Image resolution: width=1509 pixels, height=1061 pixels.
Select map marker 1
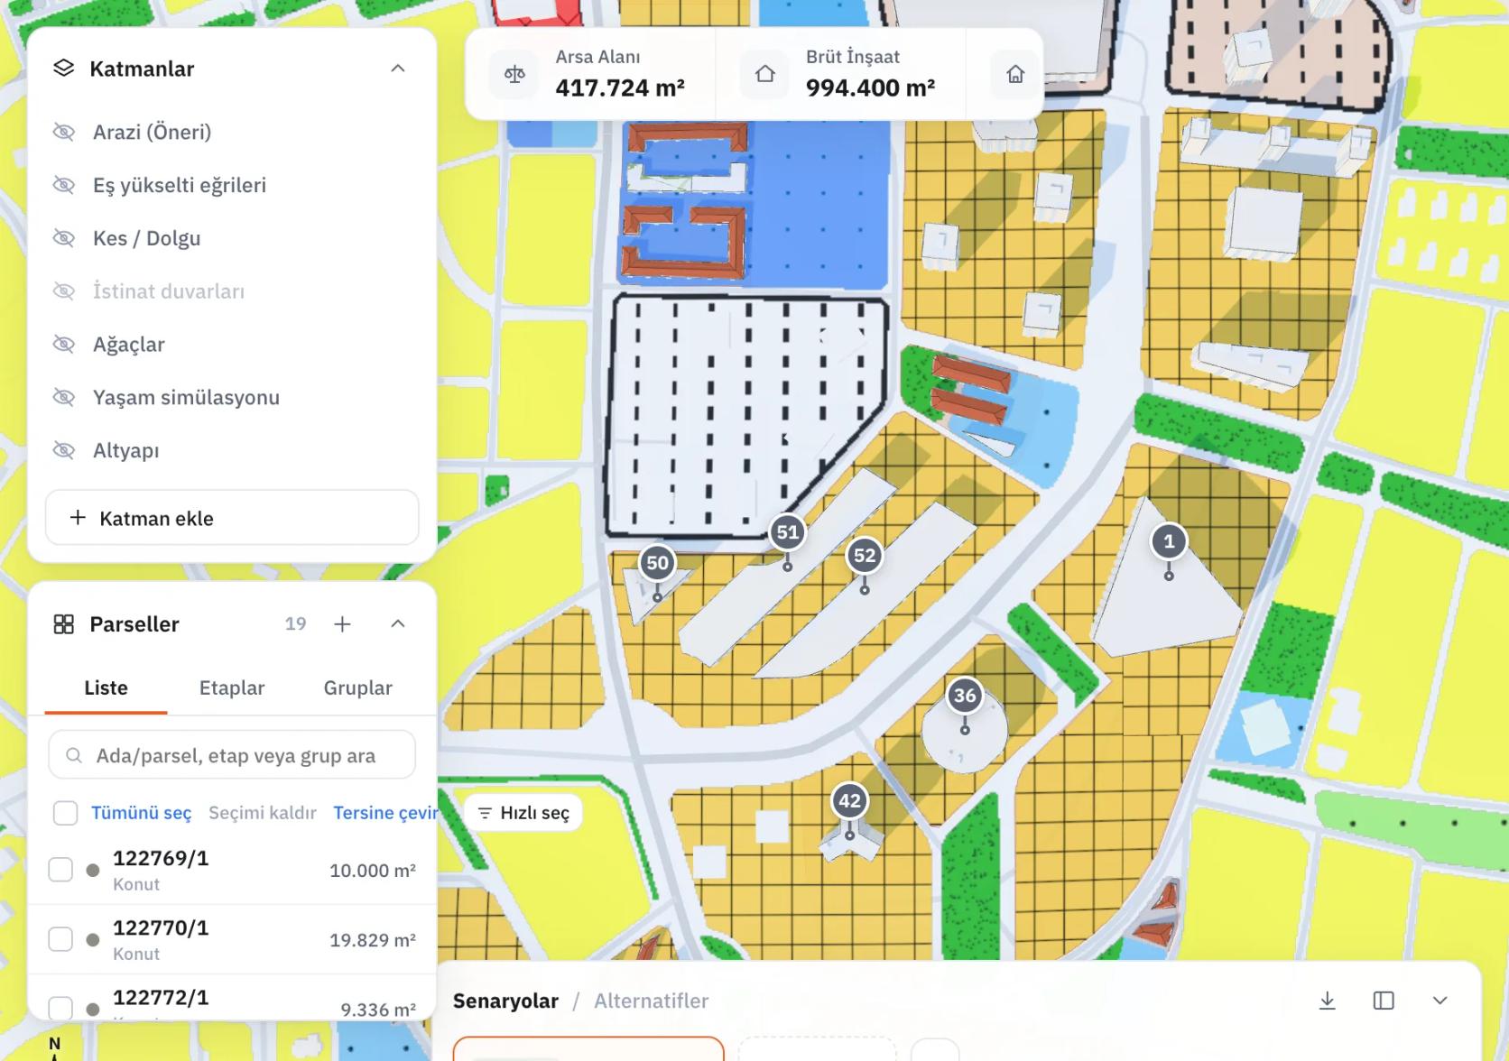(1169, 541)
